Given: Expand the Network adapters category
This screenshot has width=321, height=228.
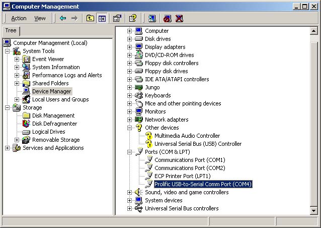Looking at the screenshot, I should point(129,120).
